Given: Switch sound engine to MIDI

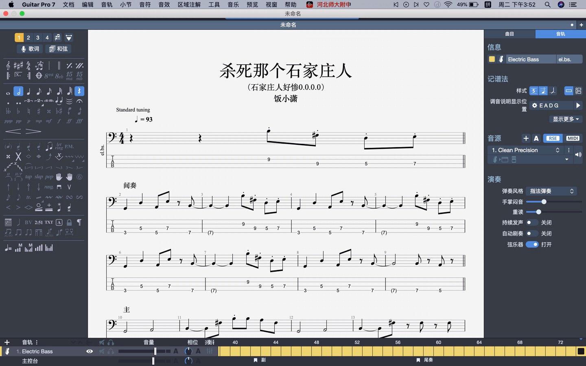Looking at the screenshot, I should [x=573, y=138].
